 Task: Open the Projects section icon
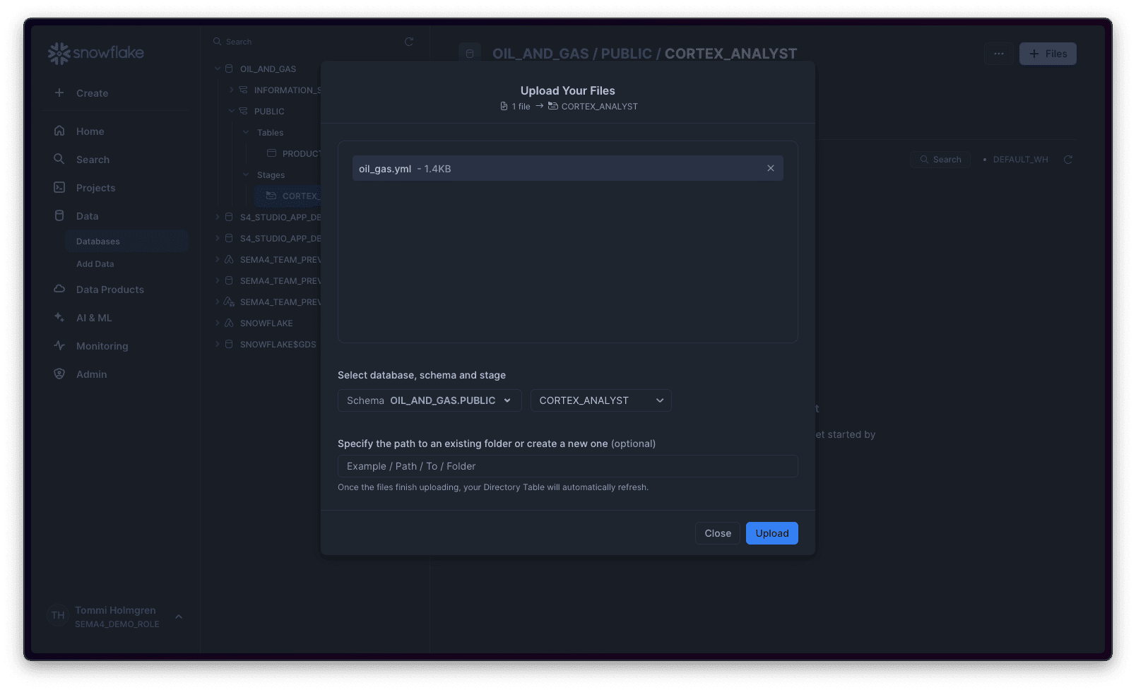tap(59, 187)
